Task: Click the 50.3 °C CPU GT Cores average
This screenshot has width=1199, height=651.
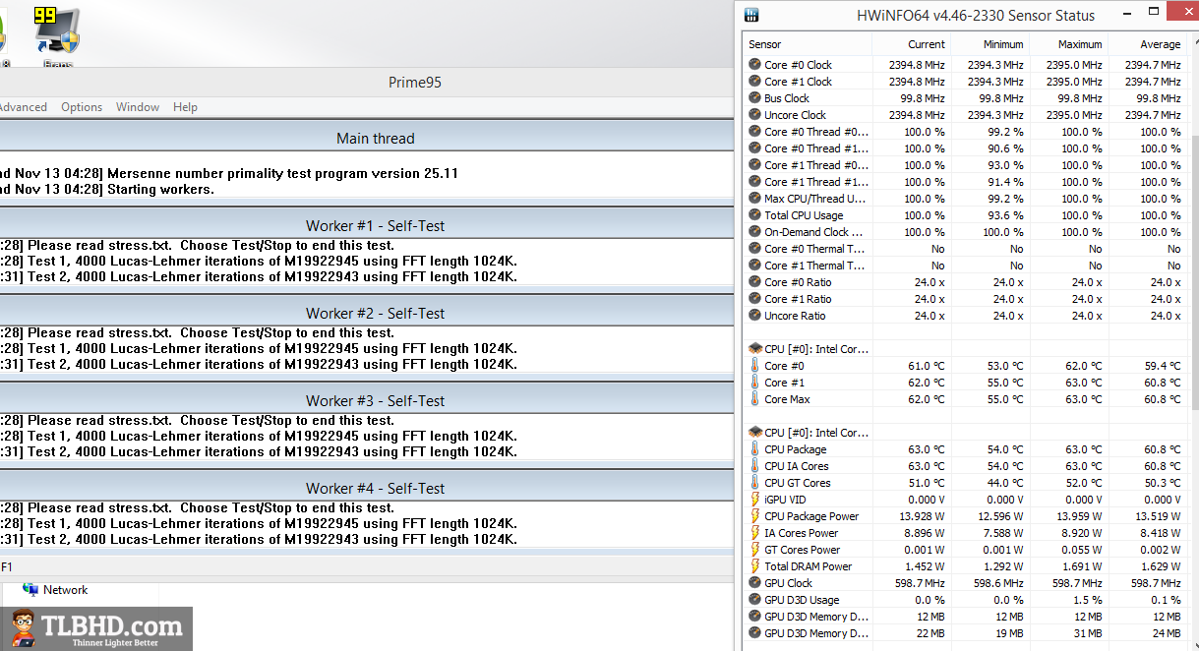Action: click(1163, 483)
